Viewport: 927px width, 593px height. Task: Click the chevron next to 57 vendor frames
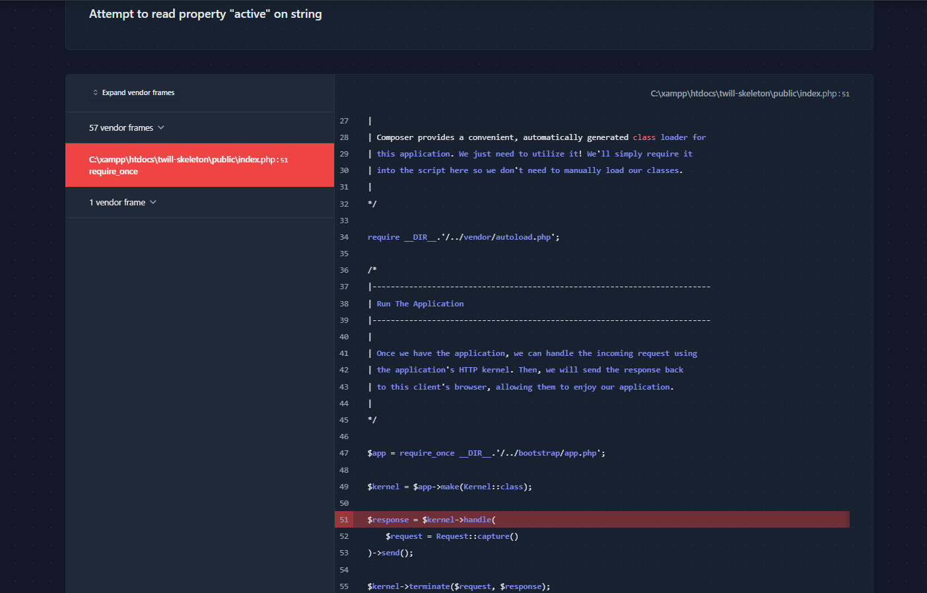pos(161,127)
